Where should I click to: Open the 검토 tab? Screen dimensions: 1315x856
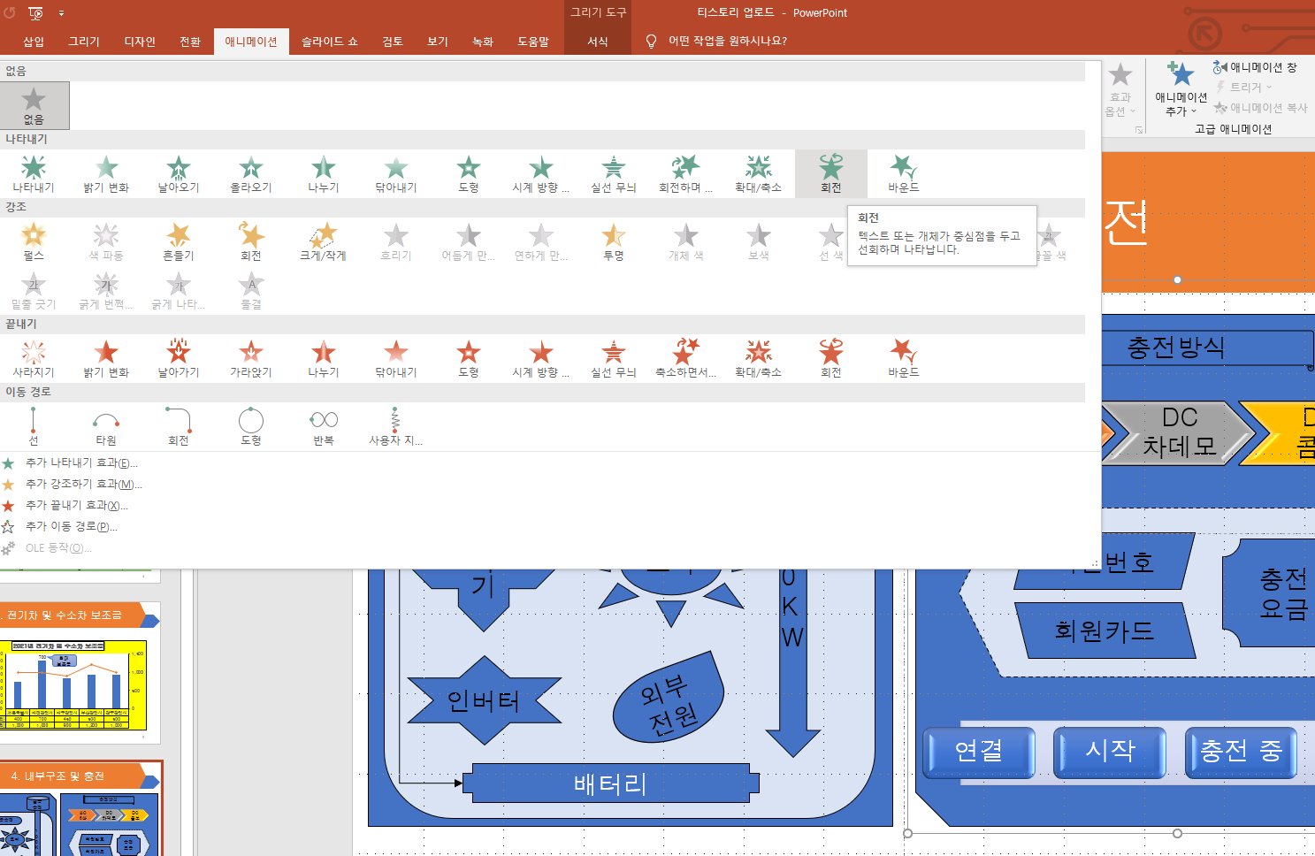[x=393, y=42]
